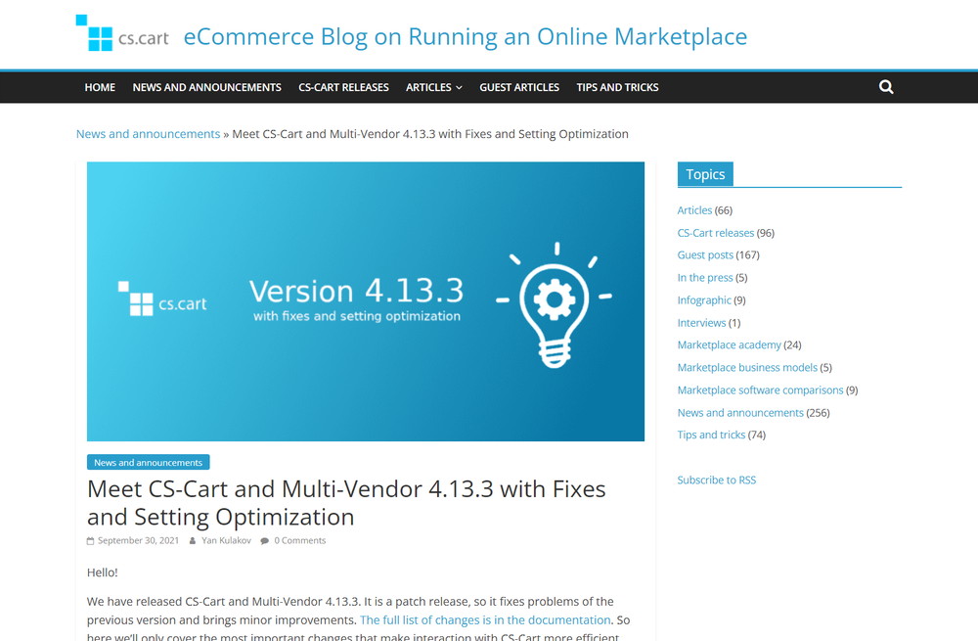
Task: Expand the Articles menu chevron
Action: coord(459,88)
